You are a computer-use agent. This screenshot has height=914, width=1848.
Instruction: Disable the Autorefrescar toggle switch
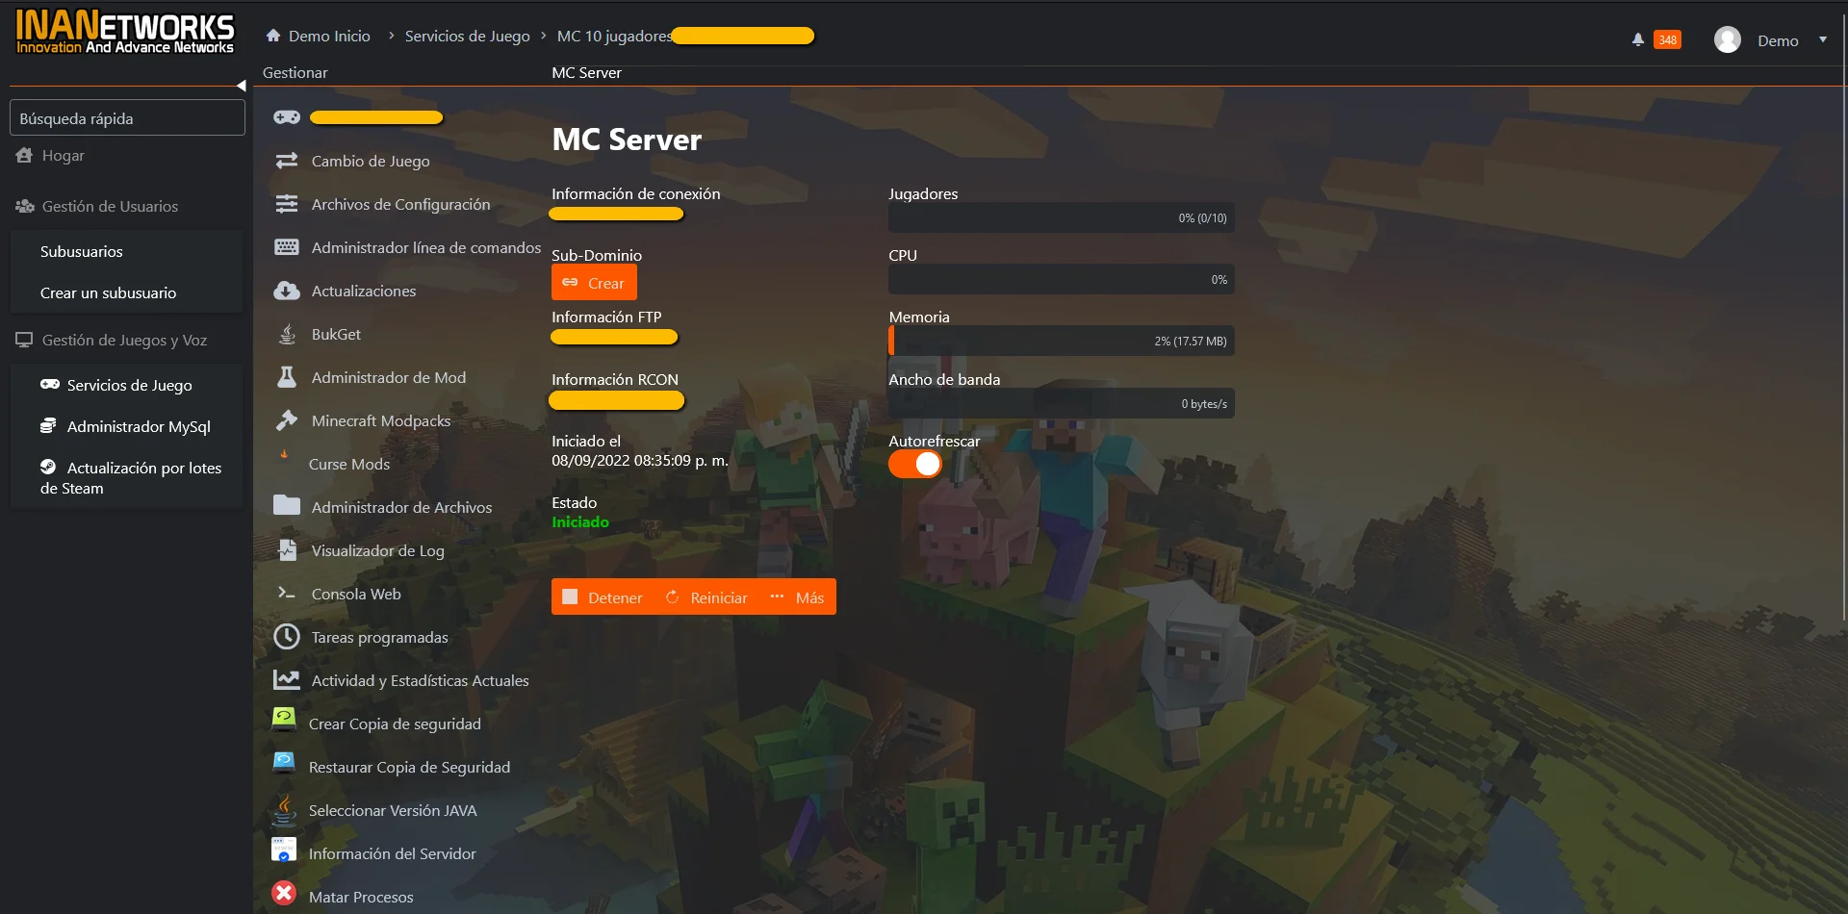click(x=914, y=465)
